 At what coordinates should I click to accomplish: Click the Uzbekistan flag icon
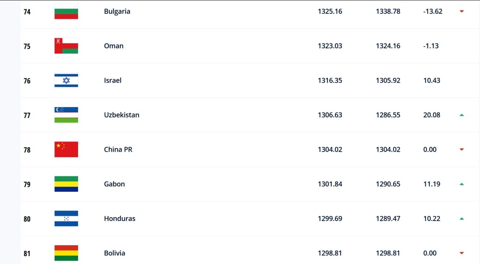tap(66, 115)
